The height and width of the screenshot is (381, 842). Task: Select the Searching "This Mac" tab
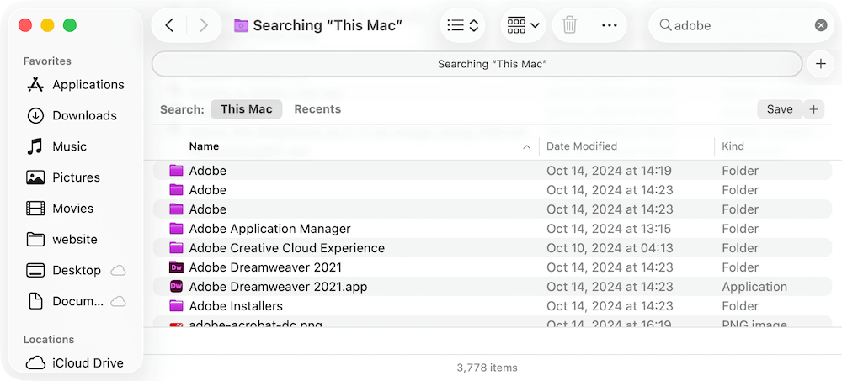coord(477,65)
